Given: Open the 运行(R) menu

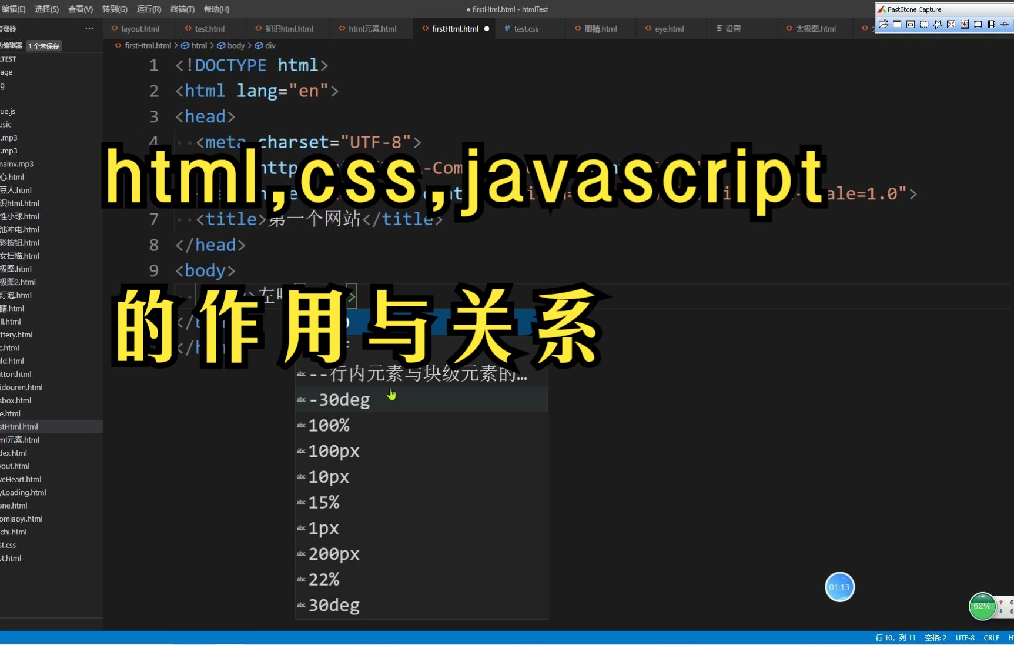Looking at the screenshot, I should pos(149,9).
